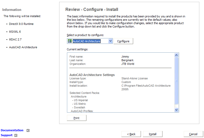
Task: Click the '- US Metric' content pack entry
Action: click(x=79, y=104)
